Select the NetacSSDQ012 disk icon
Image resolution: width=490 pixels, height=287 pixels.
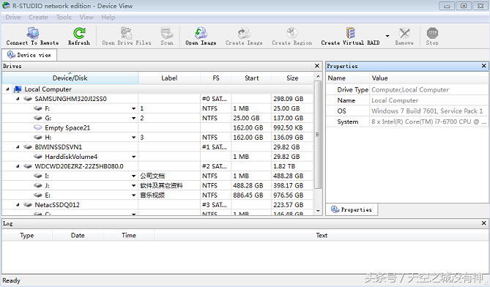(28, 205)
